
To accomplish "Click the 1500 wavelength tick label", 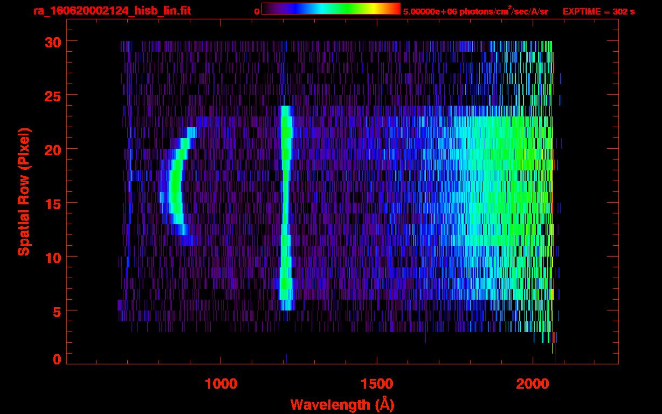I will coord(377,383).
